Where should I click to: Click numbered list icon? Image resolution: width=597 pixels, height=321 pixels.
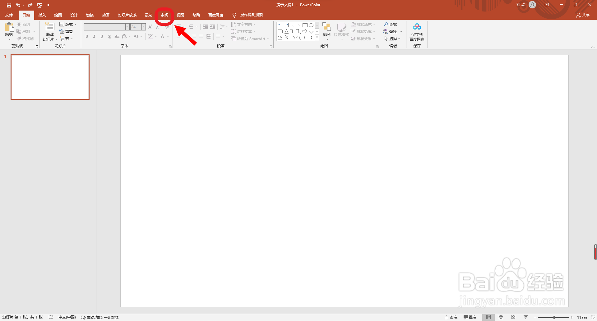191,27
